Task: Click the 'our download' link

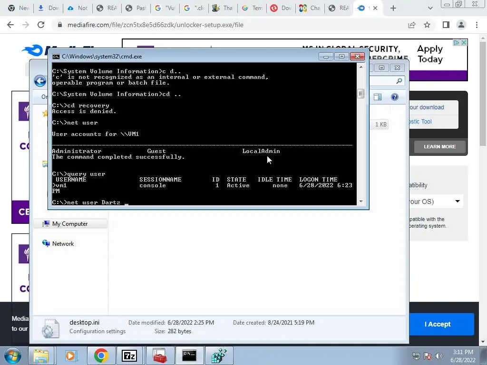Action: [427, 107]
